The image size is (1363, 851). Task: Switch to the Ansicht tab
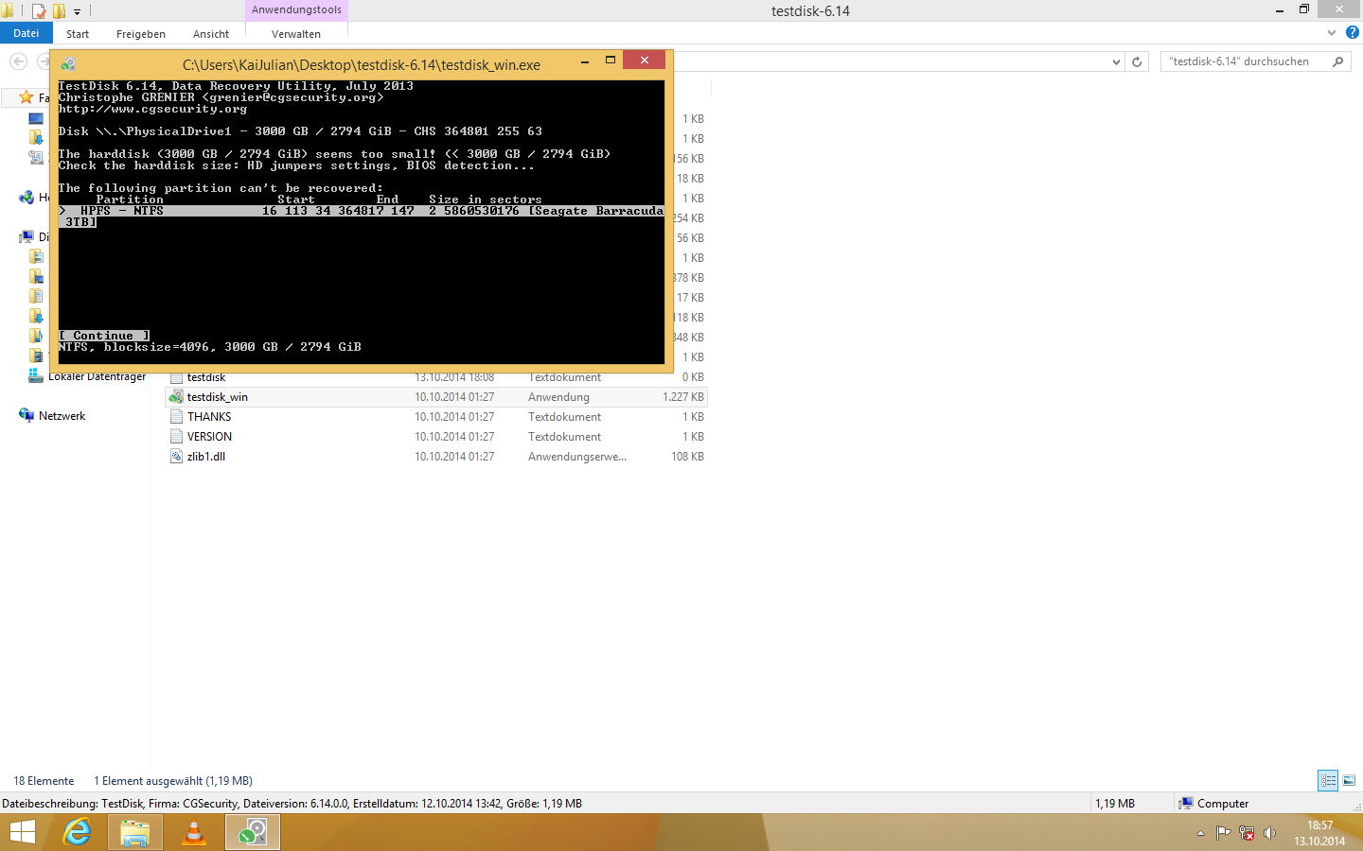pos(211,34)
